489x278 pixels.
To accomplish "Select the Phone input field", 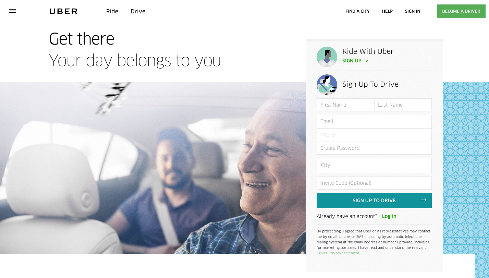I will [x=374, y=135].
